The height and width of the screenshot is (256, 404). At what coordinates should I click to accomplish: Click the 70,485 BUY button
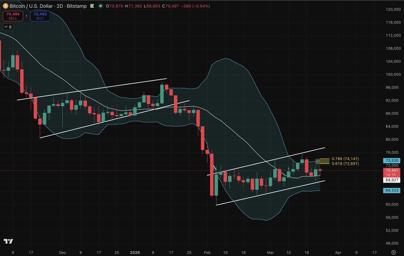(40, 16)
